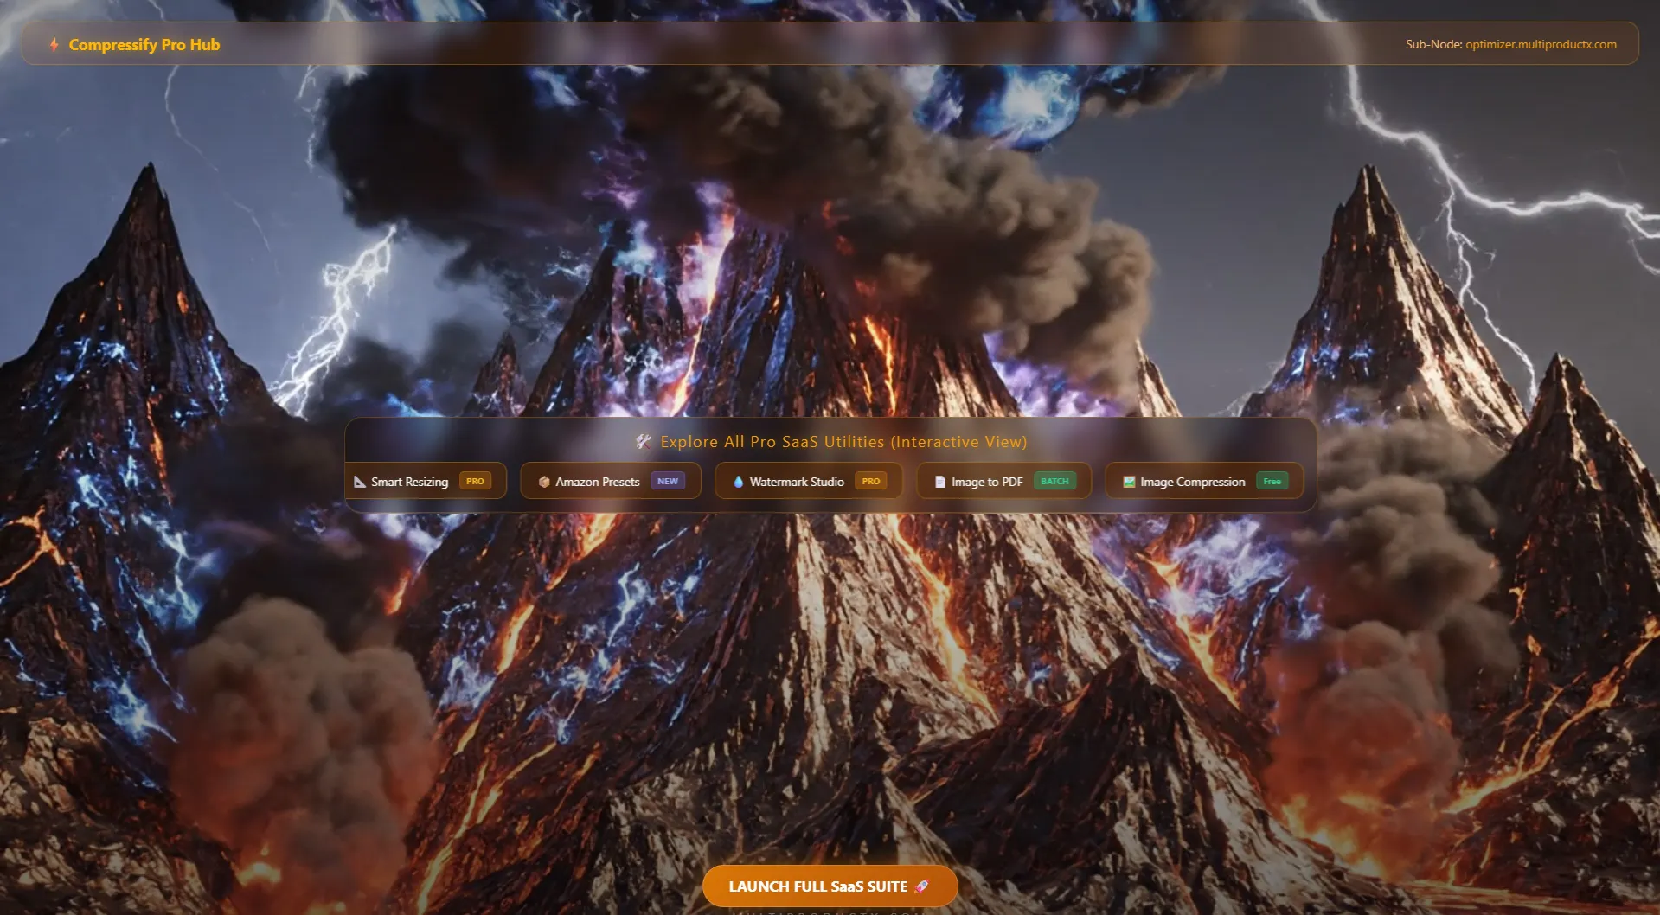The image size is (1660, 915).
Task: Click the BATCH badge on Image to PDF
Action: click(1054, 481)
